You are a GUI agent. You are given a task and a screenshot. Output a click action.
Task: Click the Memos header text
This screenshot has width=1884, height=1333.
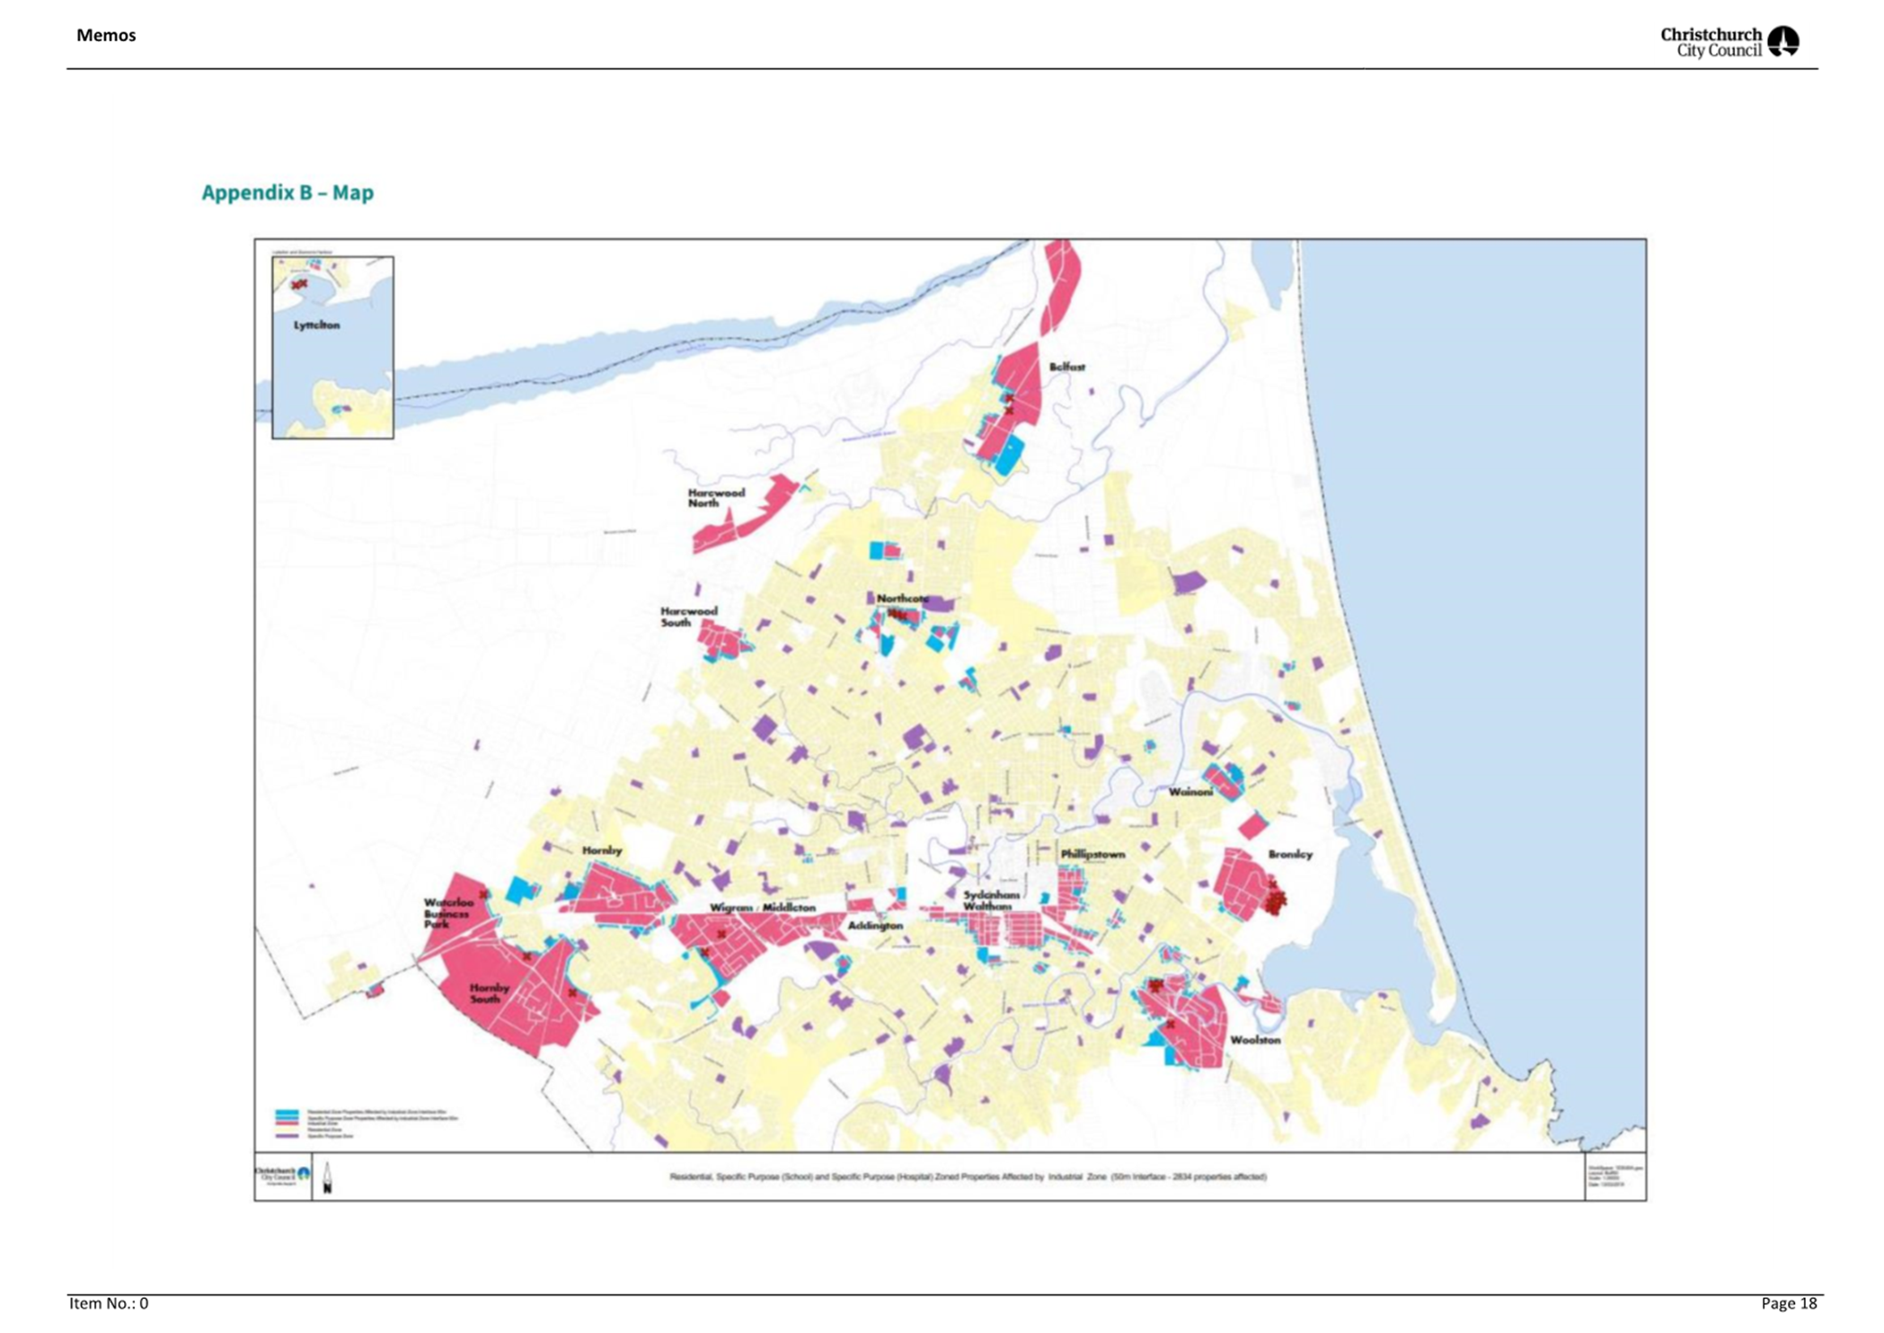[106, 36]
